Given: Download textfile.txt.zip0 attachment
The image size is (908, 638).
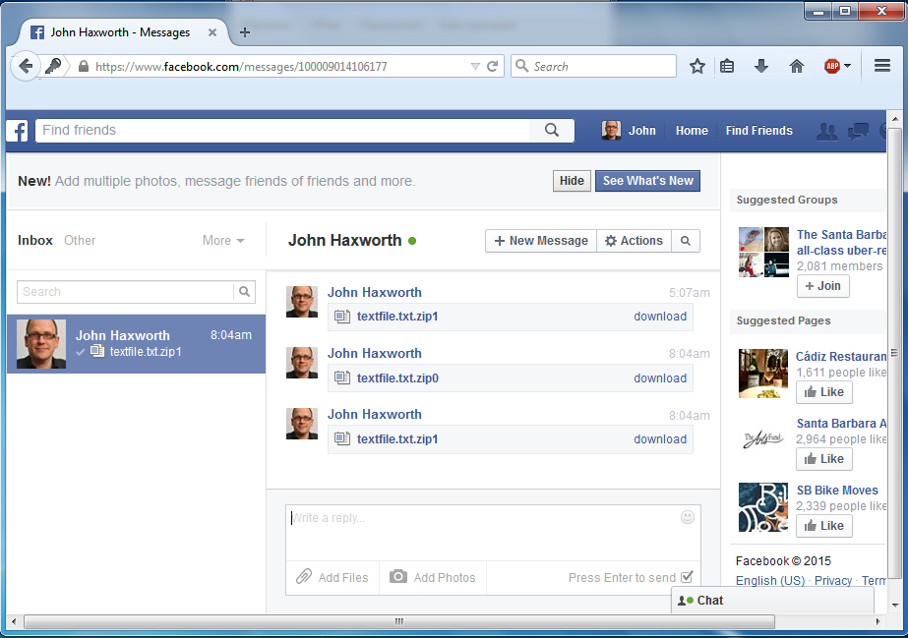Looking at the screenshot, I should point(660,378).
